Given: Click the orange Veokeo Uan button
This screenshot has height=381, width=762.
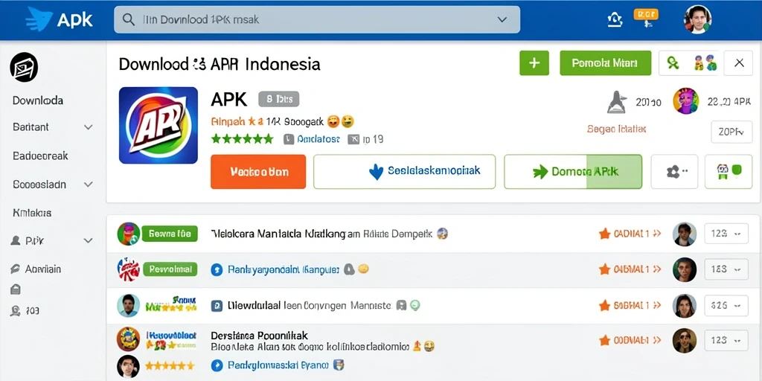Looking at the screenshot, I should (258, 172).
